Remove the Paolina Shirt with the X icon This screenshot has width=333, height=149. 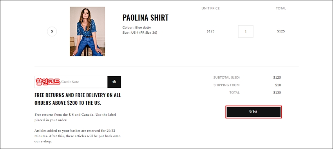(52, 31)
